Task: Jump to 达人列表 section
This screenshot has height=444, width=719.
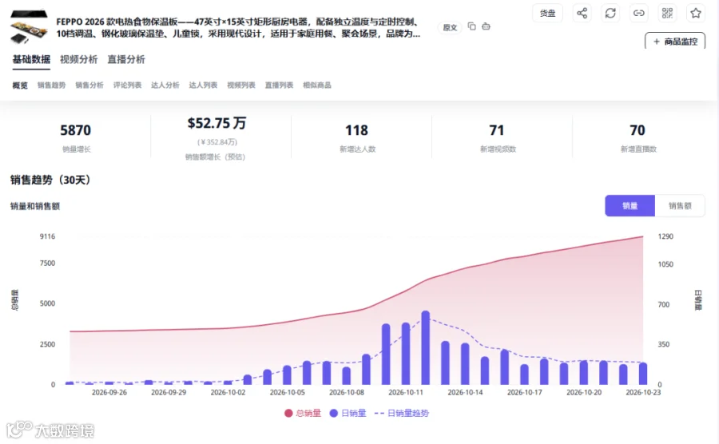Action: [x=203, y=85]
